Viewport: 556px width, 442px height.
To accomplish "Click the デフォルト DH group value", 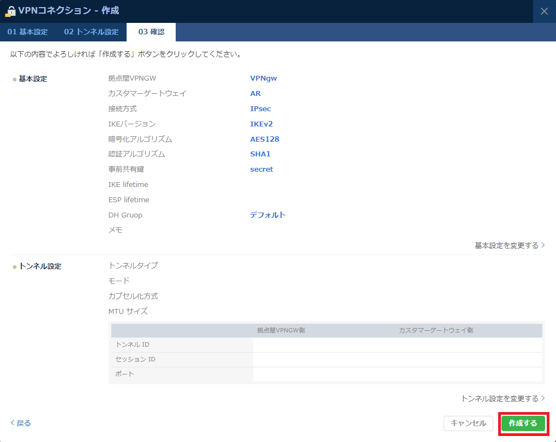I will point(267,215).
